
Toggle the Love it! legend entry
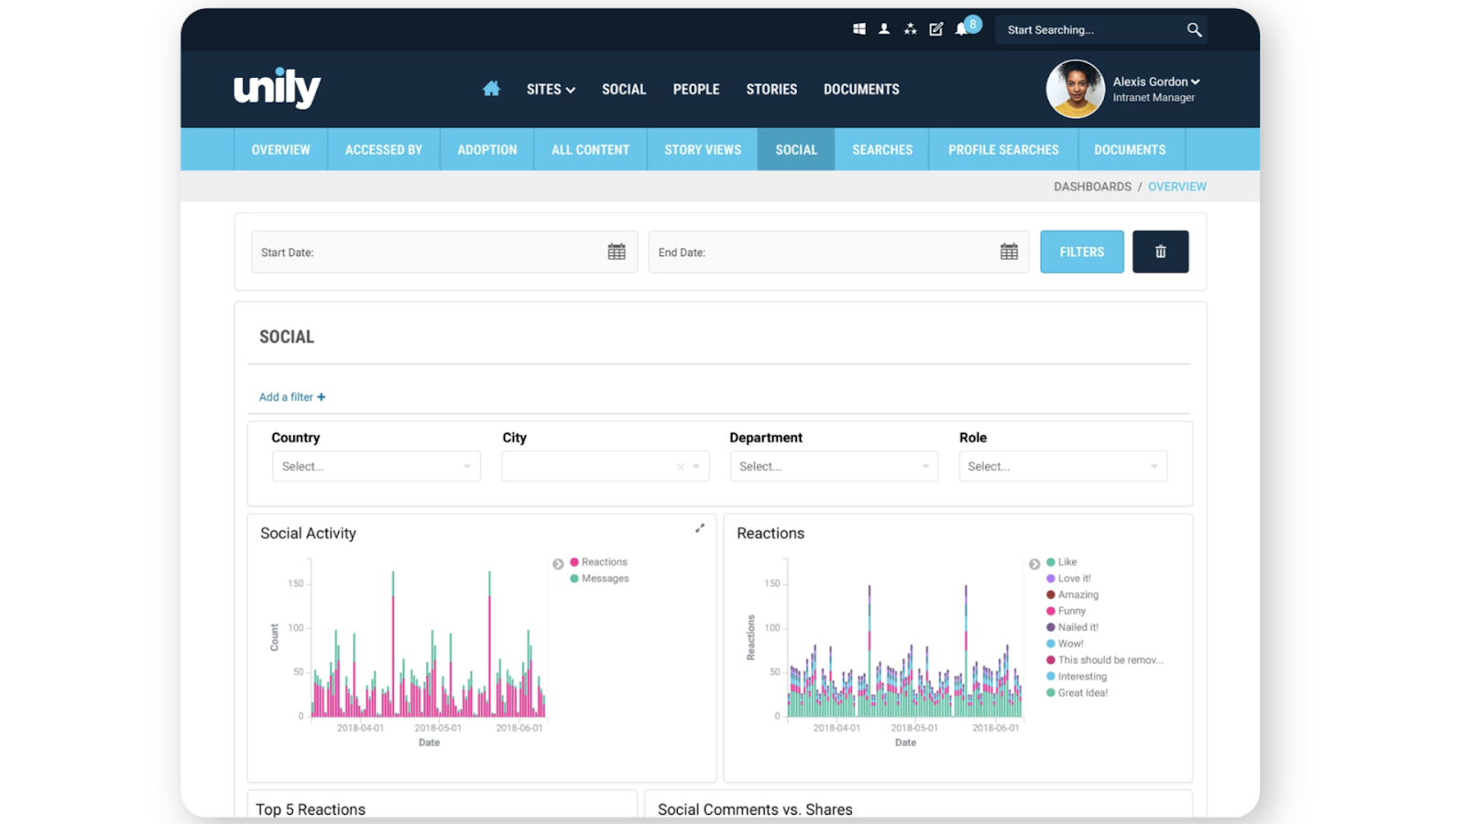pos(1068,579)
